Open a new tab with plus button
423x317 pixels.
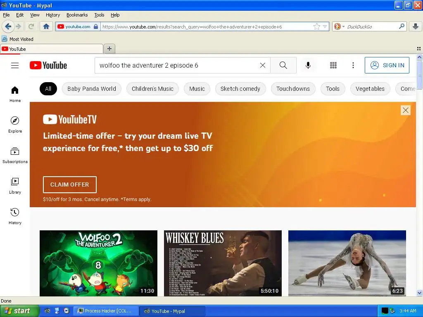tap(109, 49)
